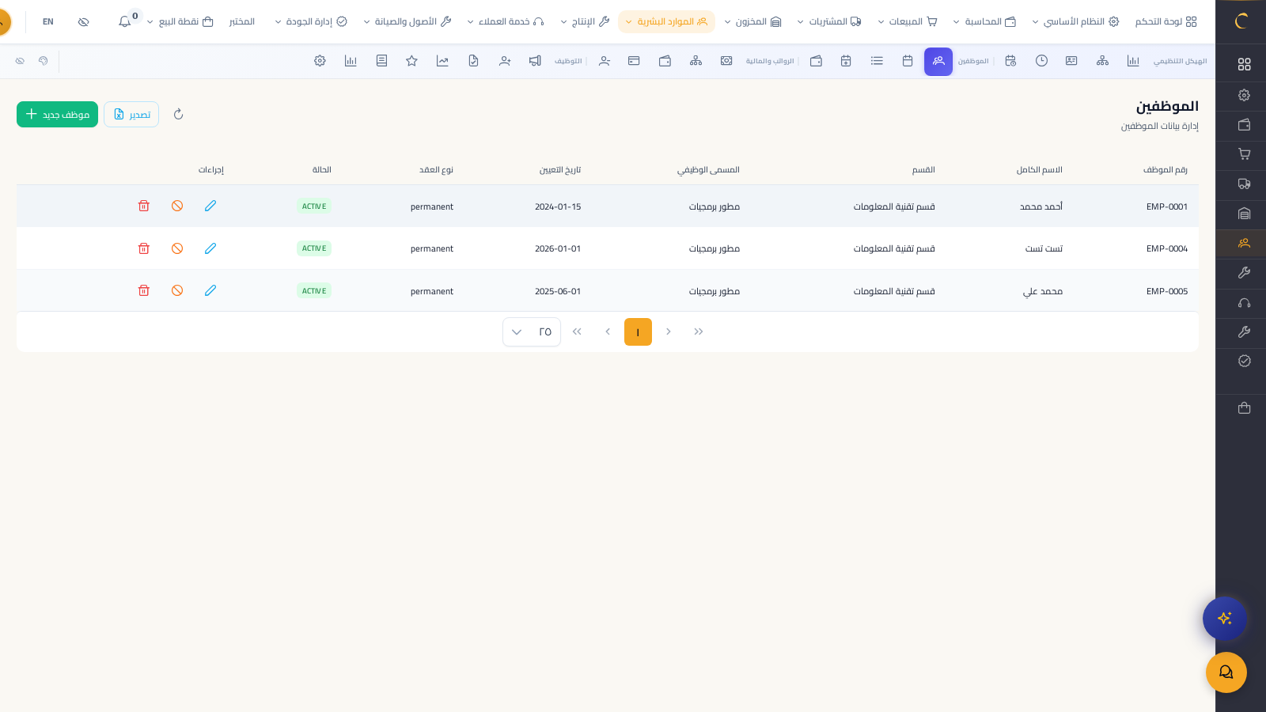Open the notifications bell
This screenshot has width=1266, height=712.
(125, 22)
